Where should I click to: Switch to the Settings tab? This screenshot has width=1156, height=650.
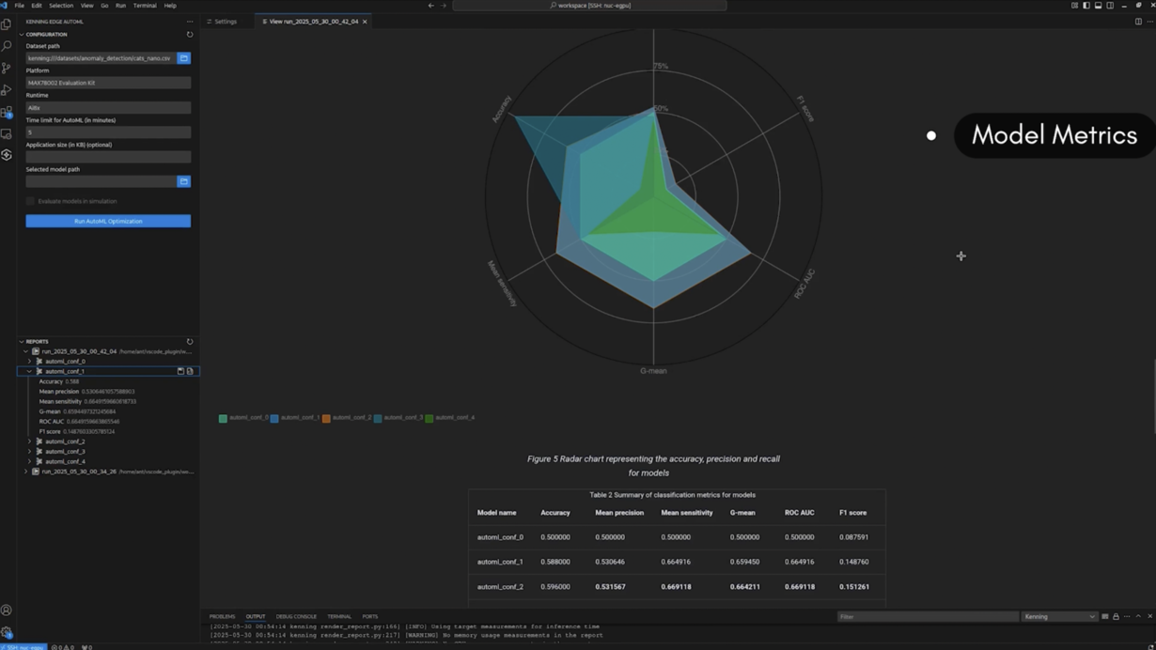click(226, 22)
